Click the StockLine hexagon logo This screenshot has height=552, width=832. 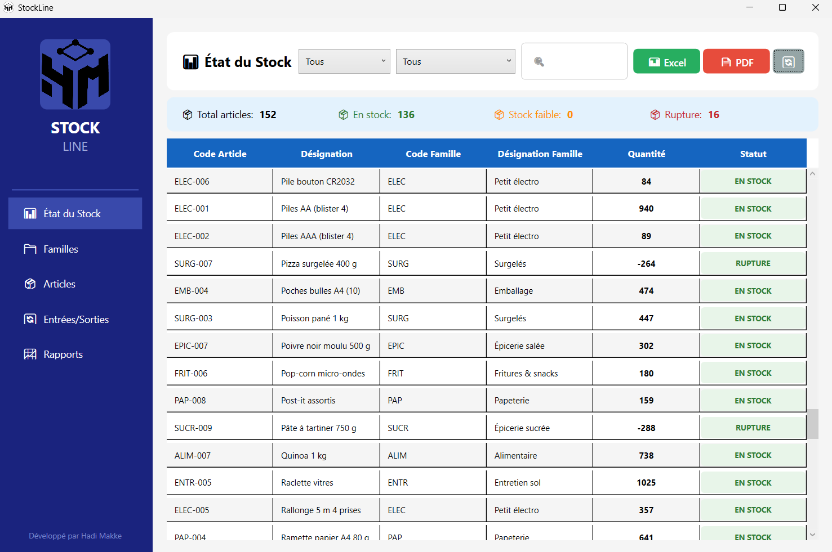point(75,74)
